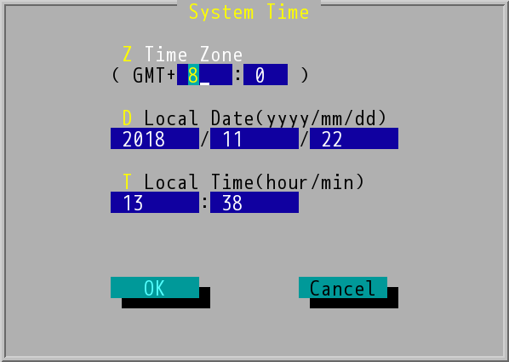
Task: Click the Time Zone label
Action: [194, 54]
